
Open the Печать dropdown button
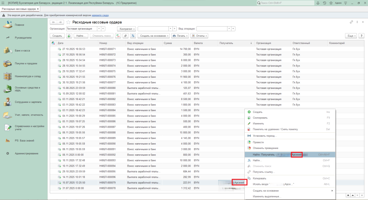point(180,36)
